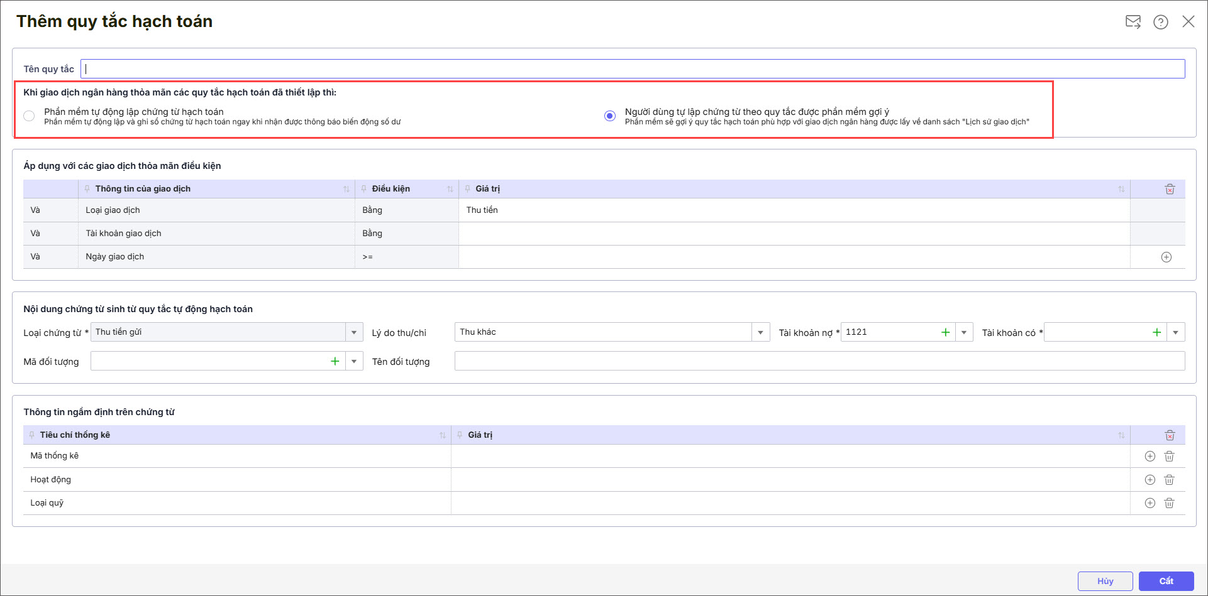Screen dimensions: 1208x596
Task: Delete the Loại quỹ row with trash icon
Action: [1169, 503]
